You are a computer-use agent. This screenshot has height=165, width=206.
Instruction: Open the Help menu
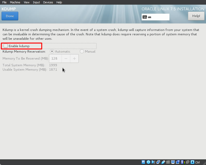59,2
